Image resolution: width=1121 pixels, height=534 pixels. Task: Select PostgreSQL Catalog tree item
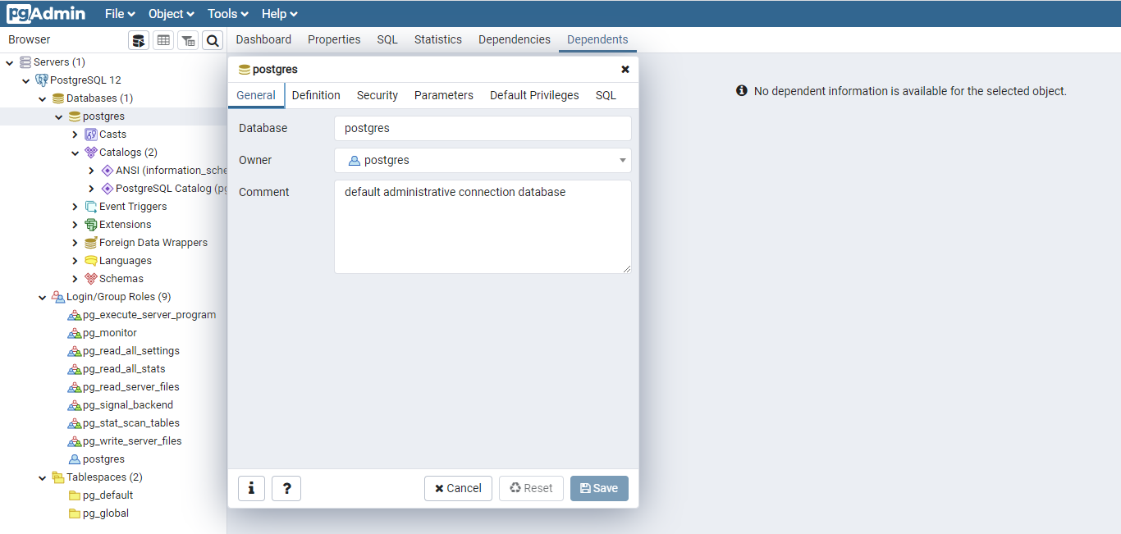(171, 189)
